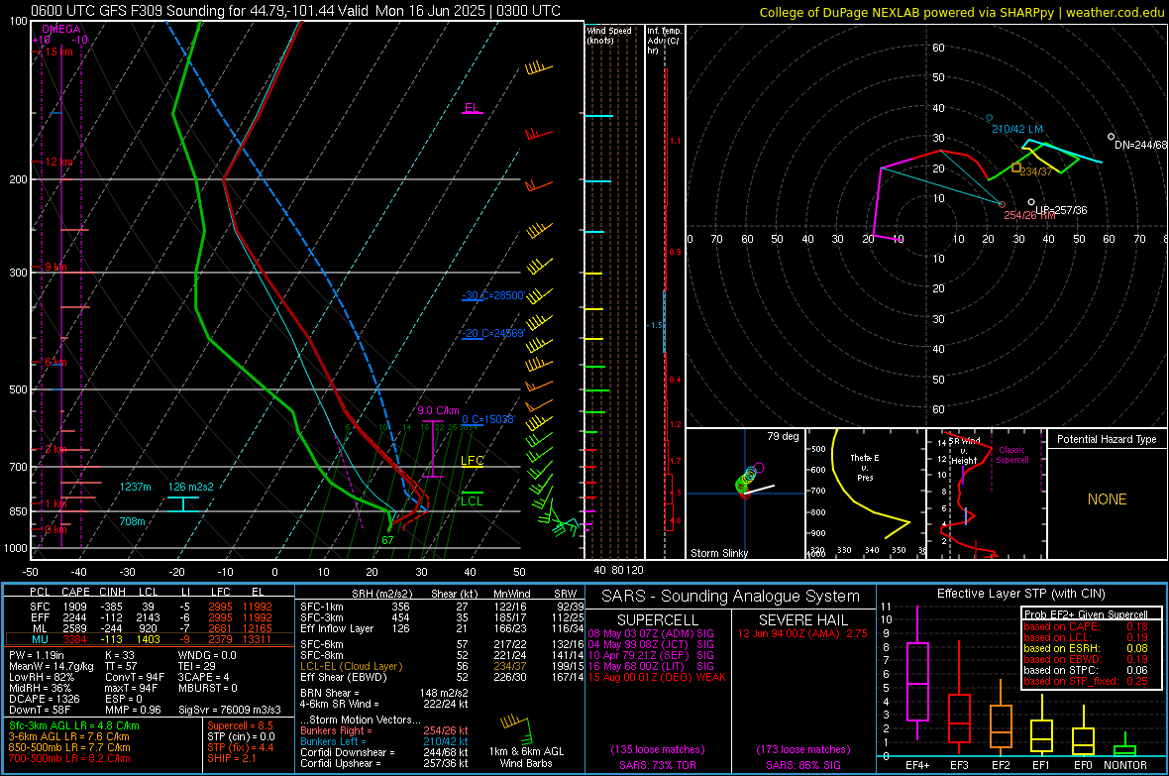Click the LCL-EL (Cloud Layer) row
Viewport: 1169px width, 776px height.
tap(442, 666)
